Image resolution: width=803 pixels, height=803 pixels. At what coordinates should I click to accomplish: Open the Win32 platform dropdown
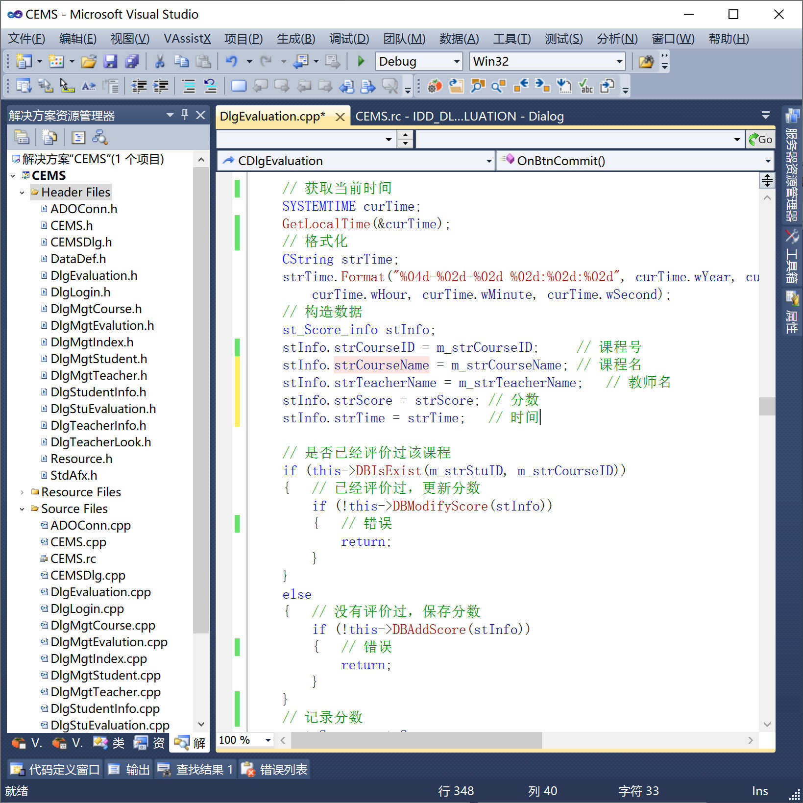[619, 62]
